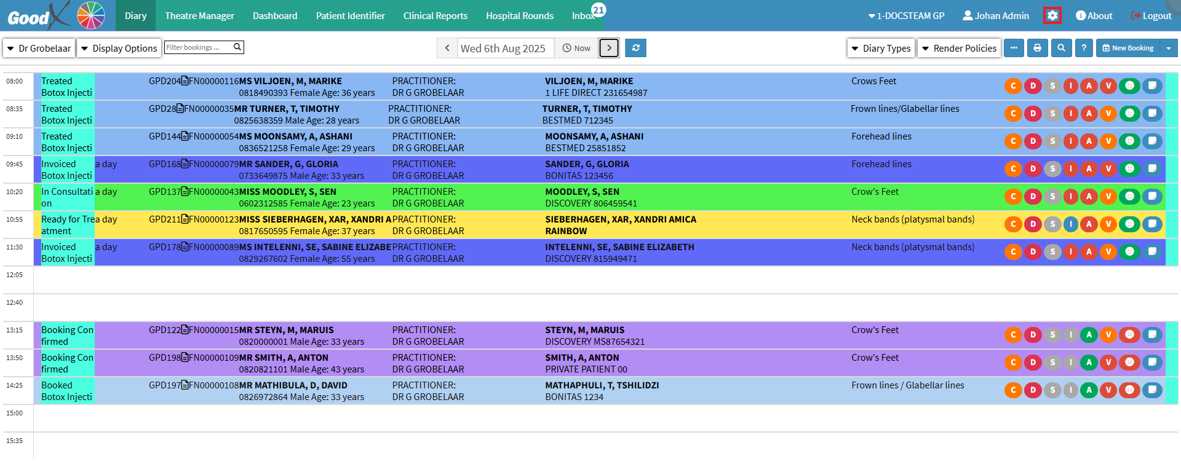The height and width of the screenshot is (464, 1181).
Task: Toggle the blue I indicator on Sieberhagen booking
Action: (x=1071, y=224)
